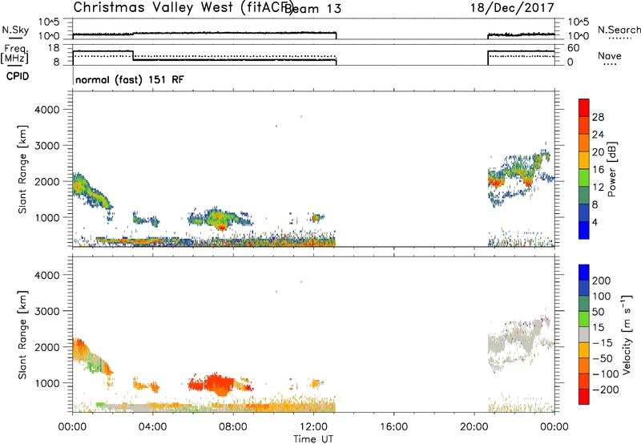Click the "-100" Velocity color bar label
This screenshot has width=641, height=444.
point(605,374)
